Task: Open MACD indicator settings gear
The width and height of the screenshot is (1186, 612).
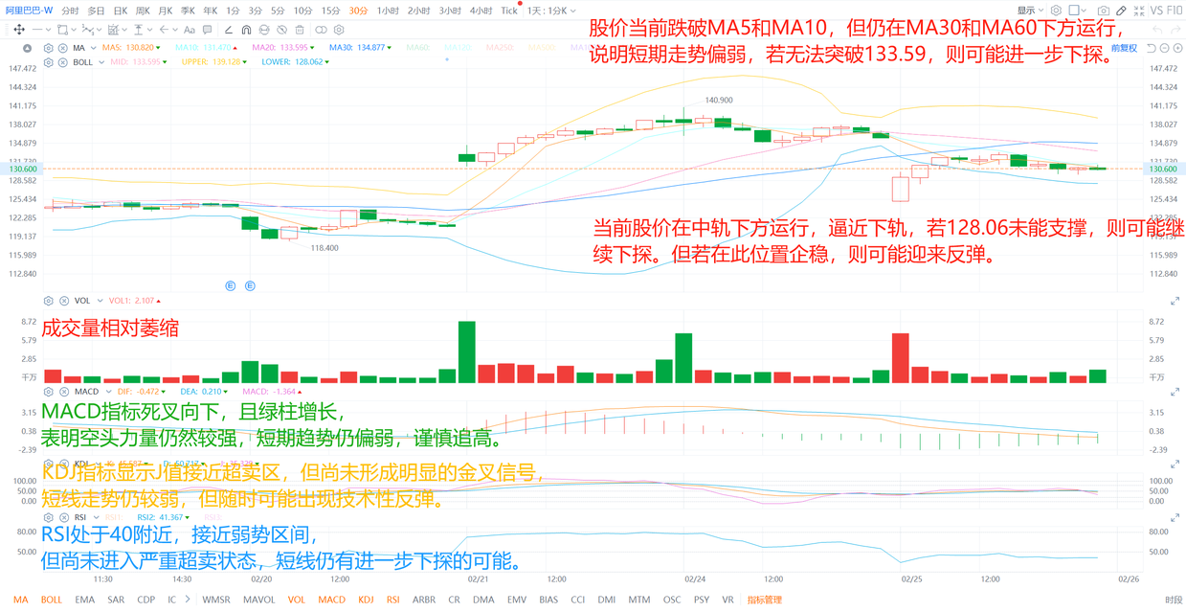Action: click(x=48, y=392)
